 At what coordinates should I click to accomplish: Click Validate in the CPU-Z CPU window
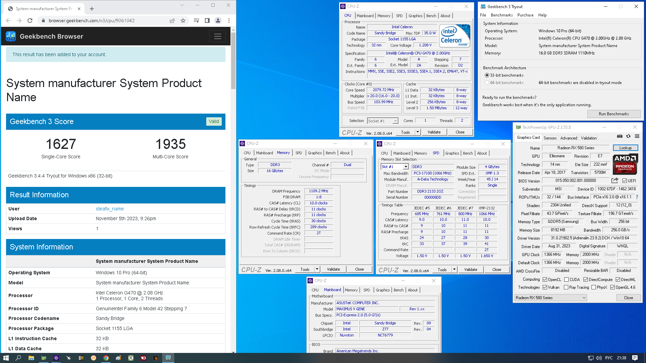(x=434, y=132)
